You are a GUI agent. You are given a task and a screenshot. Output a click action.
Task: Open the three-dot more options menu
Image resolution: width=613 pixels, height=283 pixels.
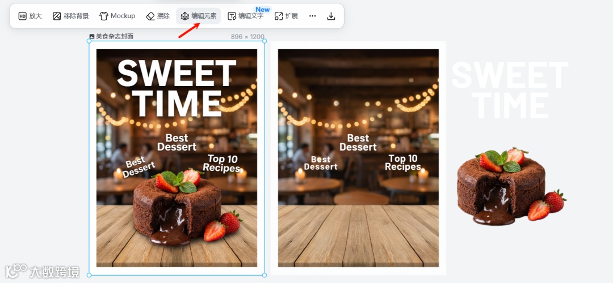tap(312, 16)
